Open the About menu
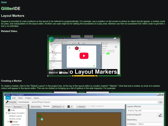The height and width of the screenshot is (126, 168). pos(36,98)
